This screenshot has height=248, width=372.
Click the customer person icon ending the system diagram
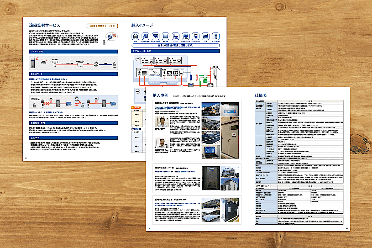(x=114, y=64)
